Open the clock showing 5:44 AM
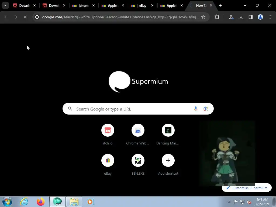 tap(262, 202)
